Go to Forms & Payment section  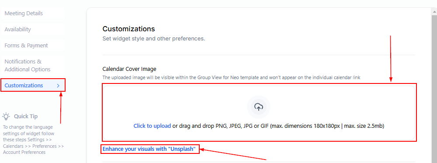26,46
